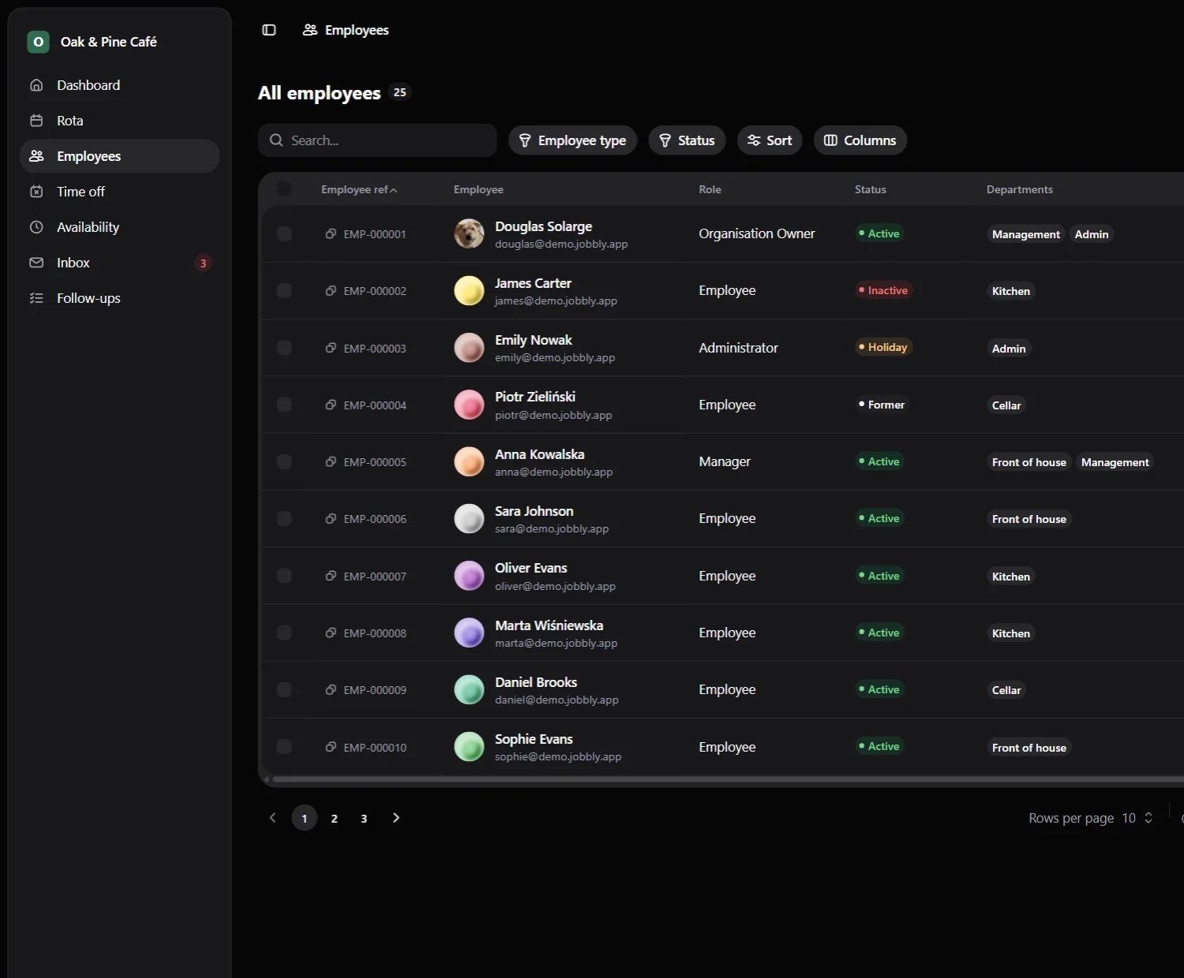Viewport: 1184px width, 978px height.
Task: Select page 1 in pagination
Action: click(305, 818)
